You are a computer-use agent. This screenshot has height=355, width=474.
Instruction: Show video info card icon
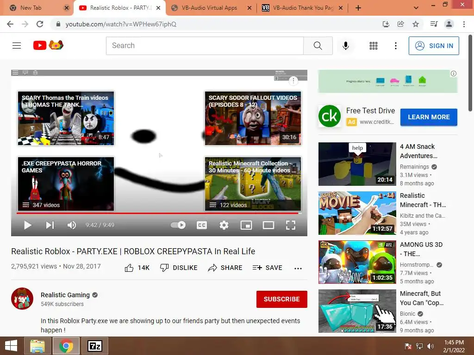tap(293, 81)
